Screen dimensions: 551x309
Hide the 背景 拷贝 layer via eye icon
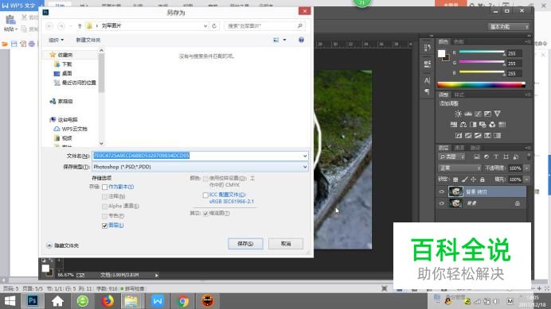pyautogui.click(x=442, y=191)
